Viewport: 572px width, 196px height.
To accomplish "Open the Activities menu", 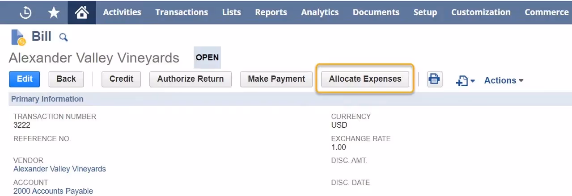I will [x=122, y=13].
